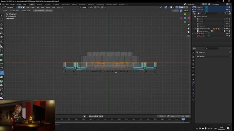Image resolution: width=234 pixels, height=131 pixels.
Task: Click the viewport pan hand icon
Action: point(189,28)
